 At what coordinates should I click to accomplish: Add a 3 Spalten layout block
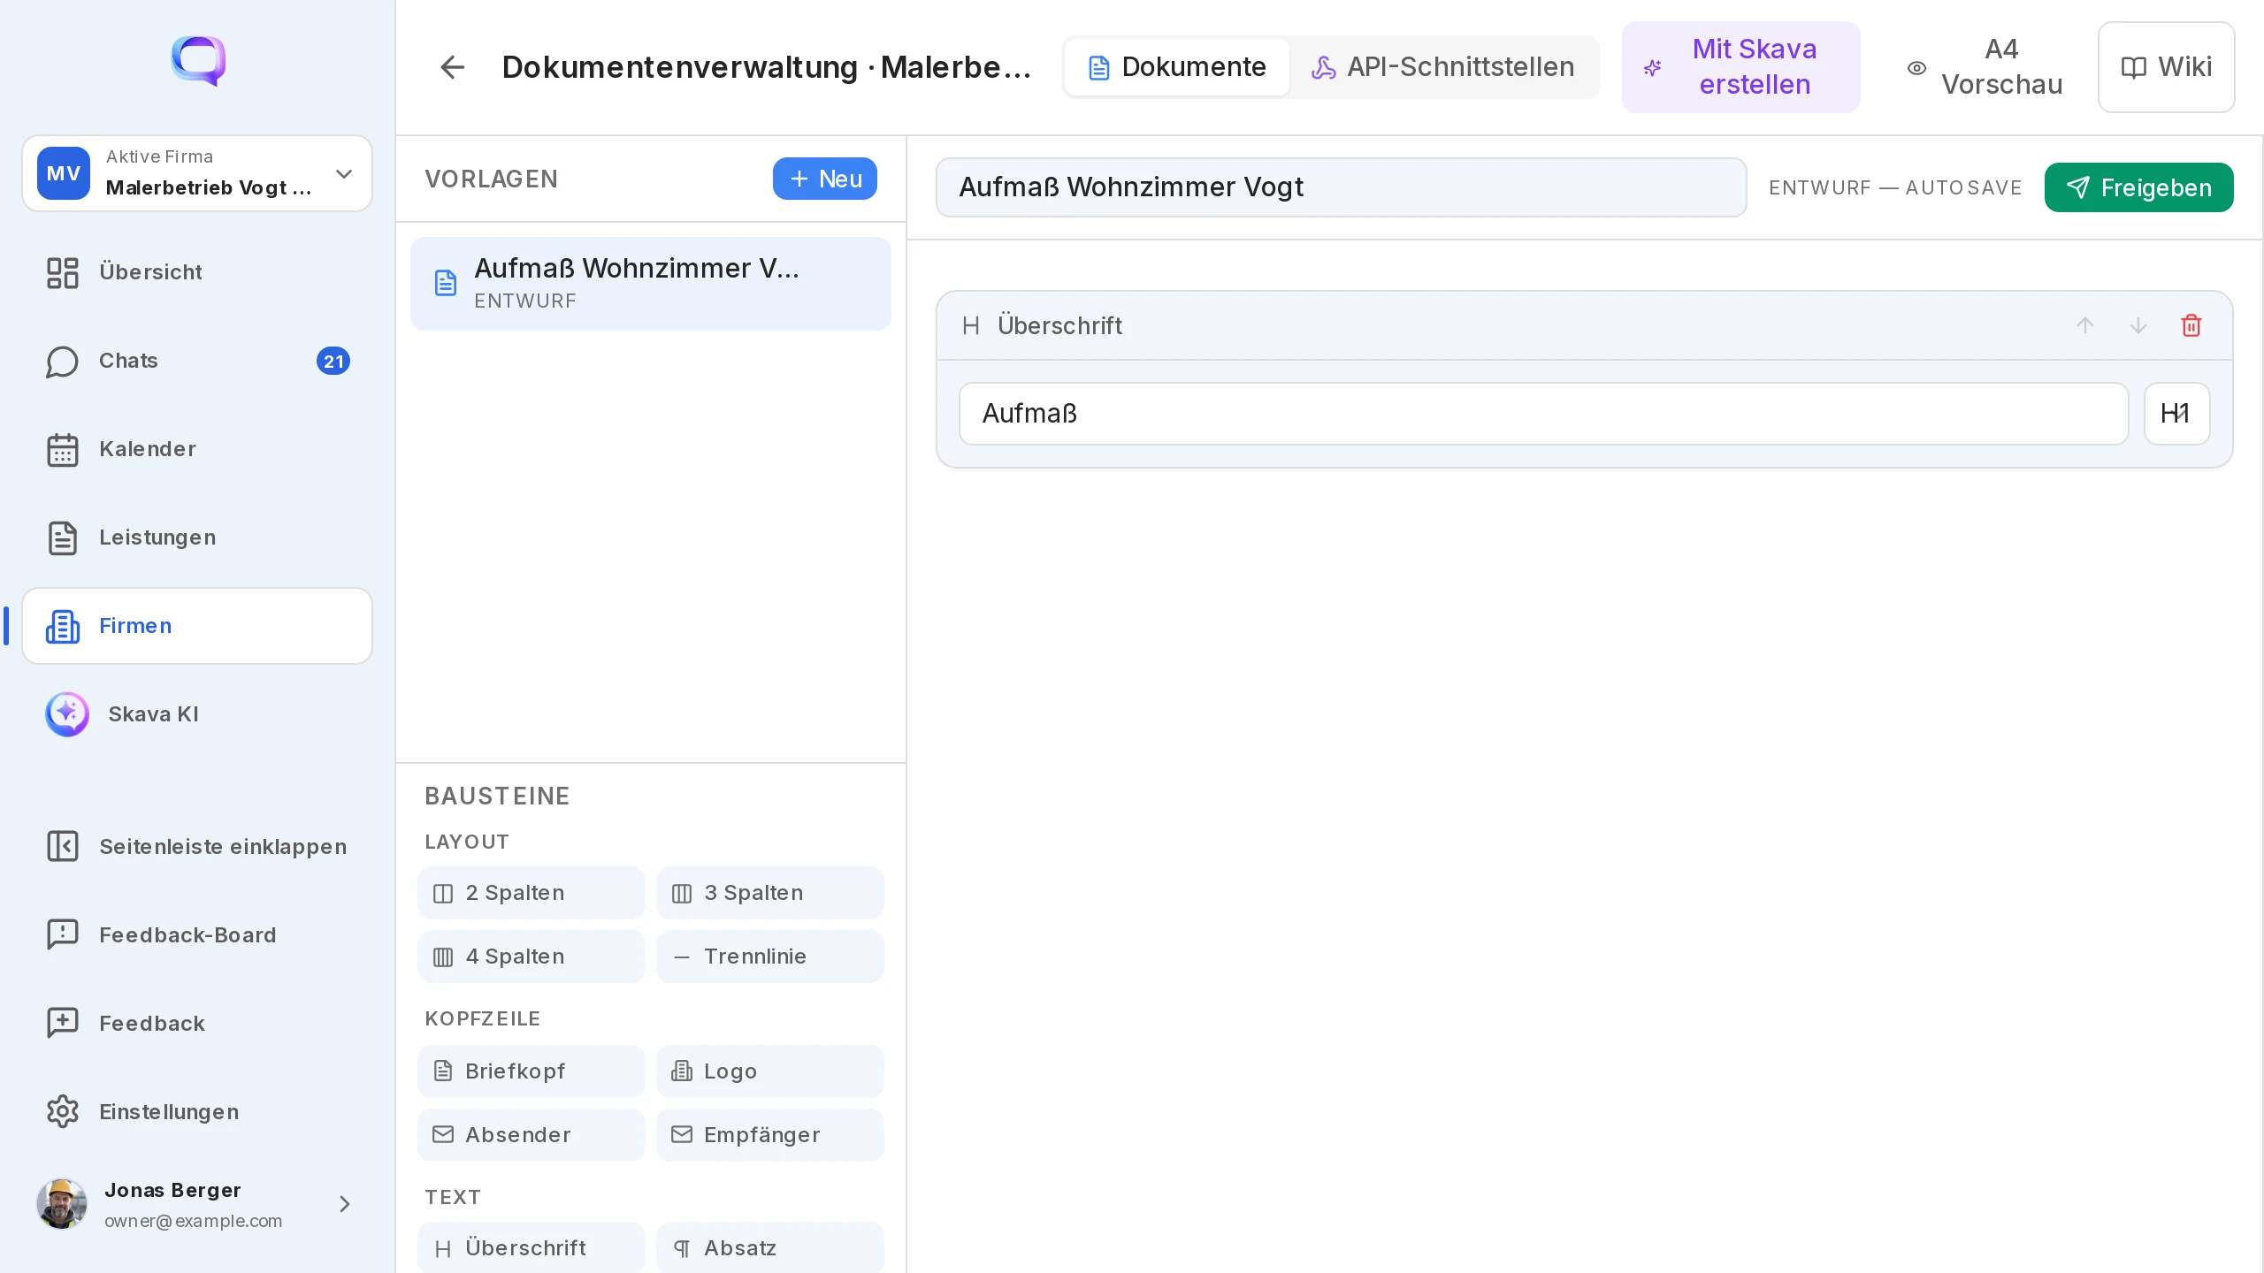(x=769, y=893)
